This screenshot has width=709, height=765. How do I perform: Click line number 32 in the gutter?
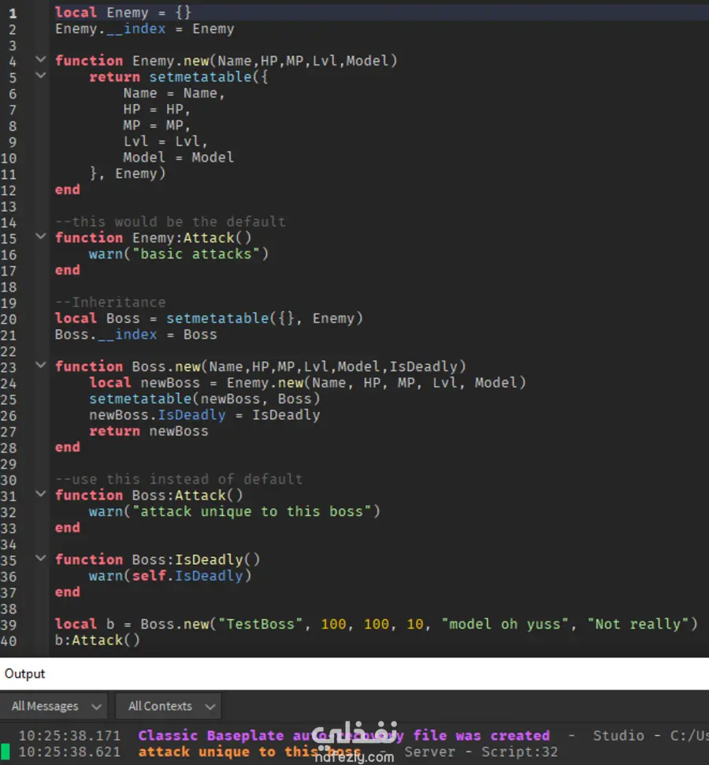9,512
